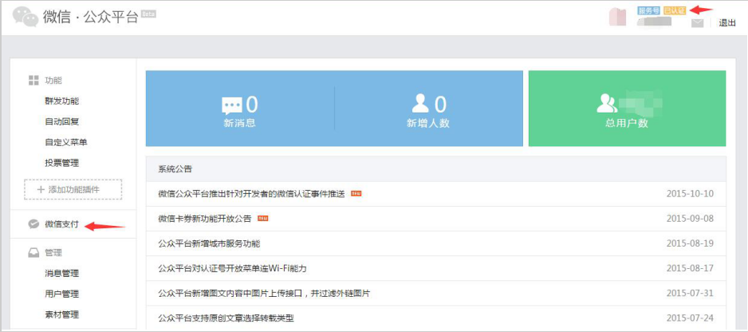Open the mail envelope icon in header

coord(697,23)
